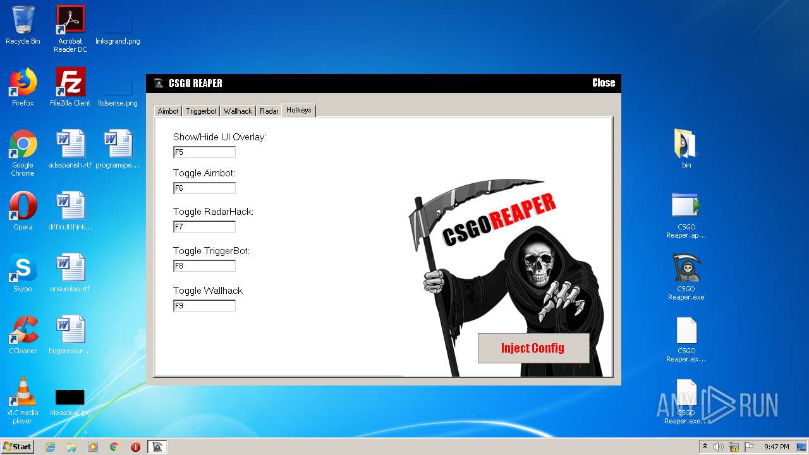Select the ltdsense.png file icon
The height and width of the screenshot is (455, 809).
[x=118, y=87]
